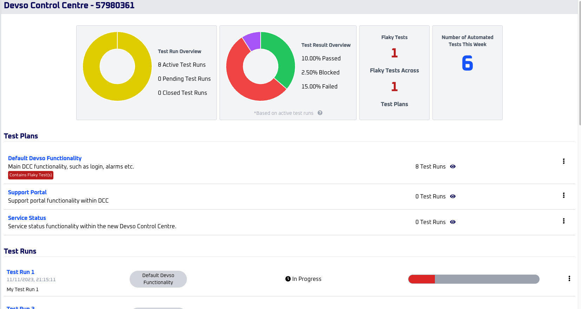The image size is (581, 309).
Task: Click the 'Flaky Tests Across' label
Action: 394,71
